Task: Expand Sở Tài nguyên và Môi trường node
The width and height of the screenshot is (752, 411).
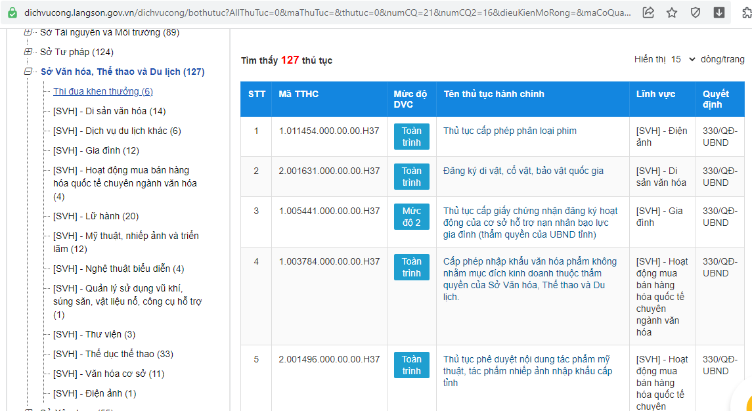Action: [x=28, y=32]
